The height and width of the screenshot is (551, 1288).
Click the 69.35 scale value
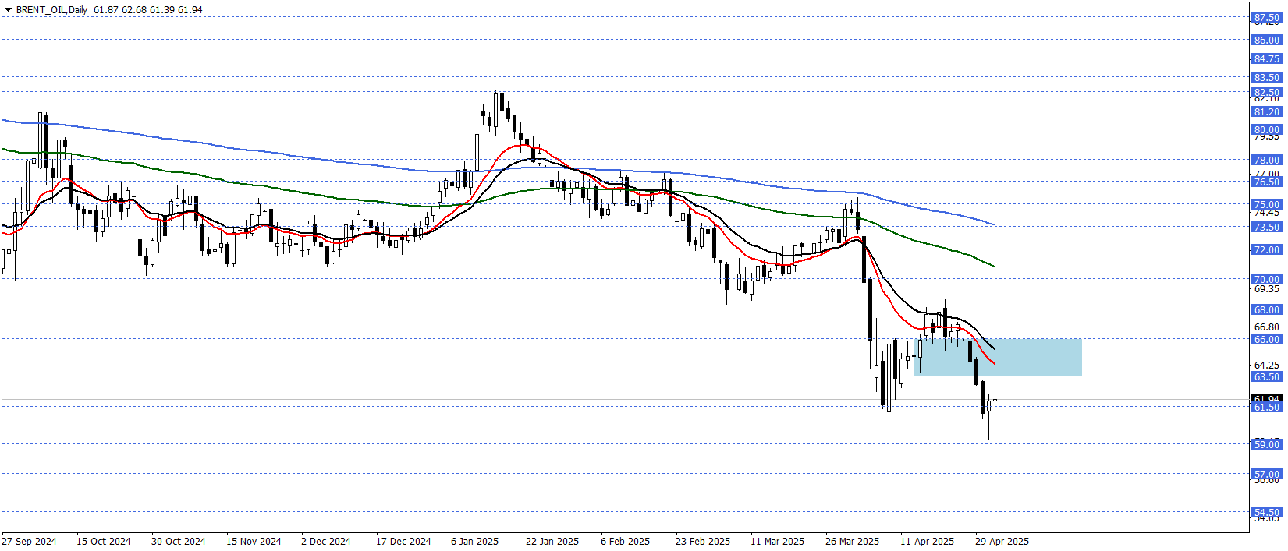(x=1267, y=289)
